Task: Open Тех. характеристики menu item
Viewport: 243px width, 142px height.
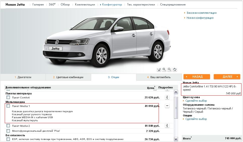Action: (x=141, y=5)
